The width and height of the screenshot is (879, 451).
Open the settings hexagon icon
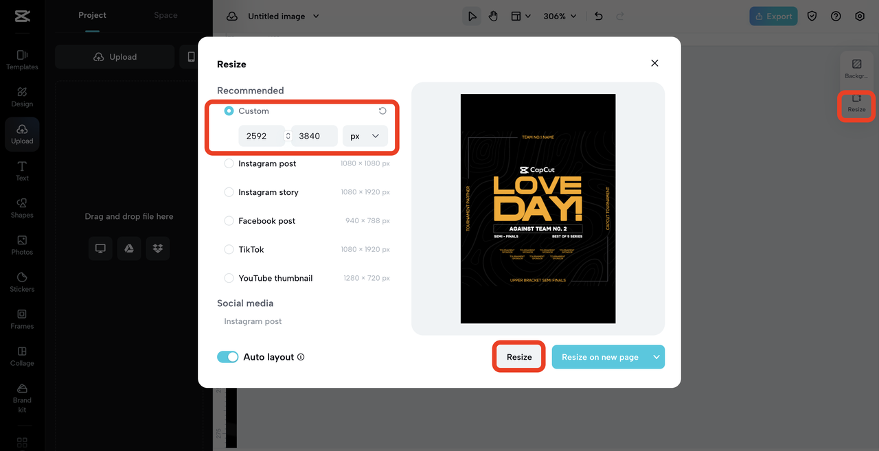click(860, 16)
